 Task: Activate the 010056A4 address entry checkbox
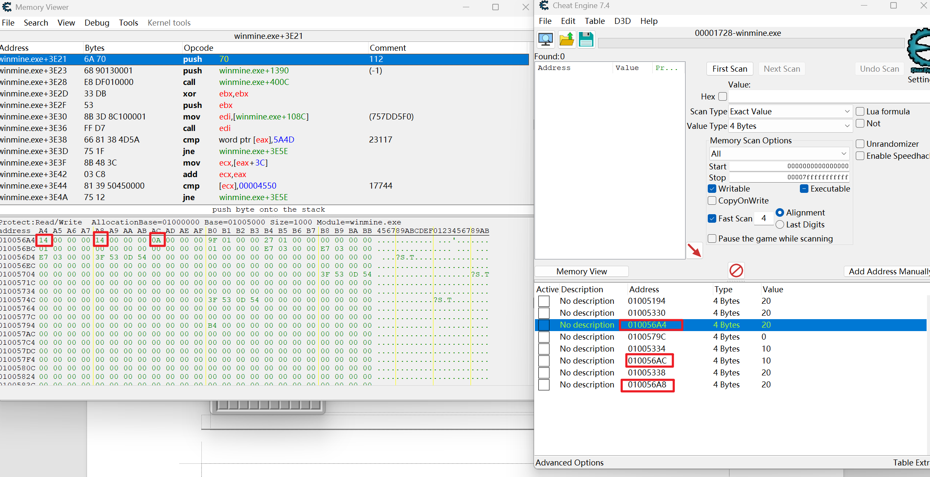tap(544, 325)
